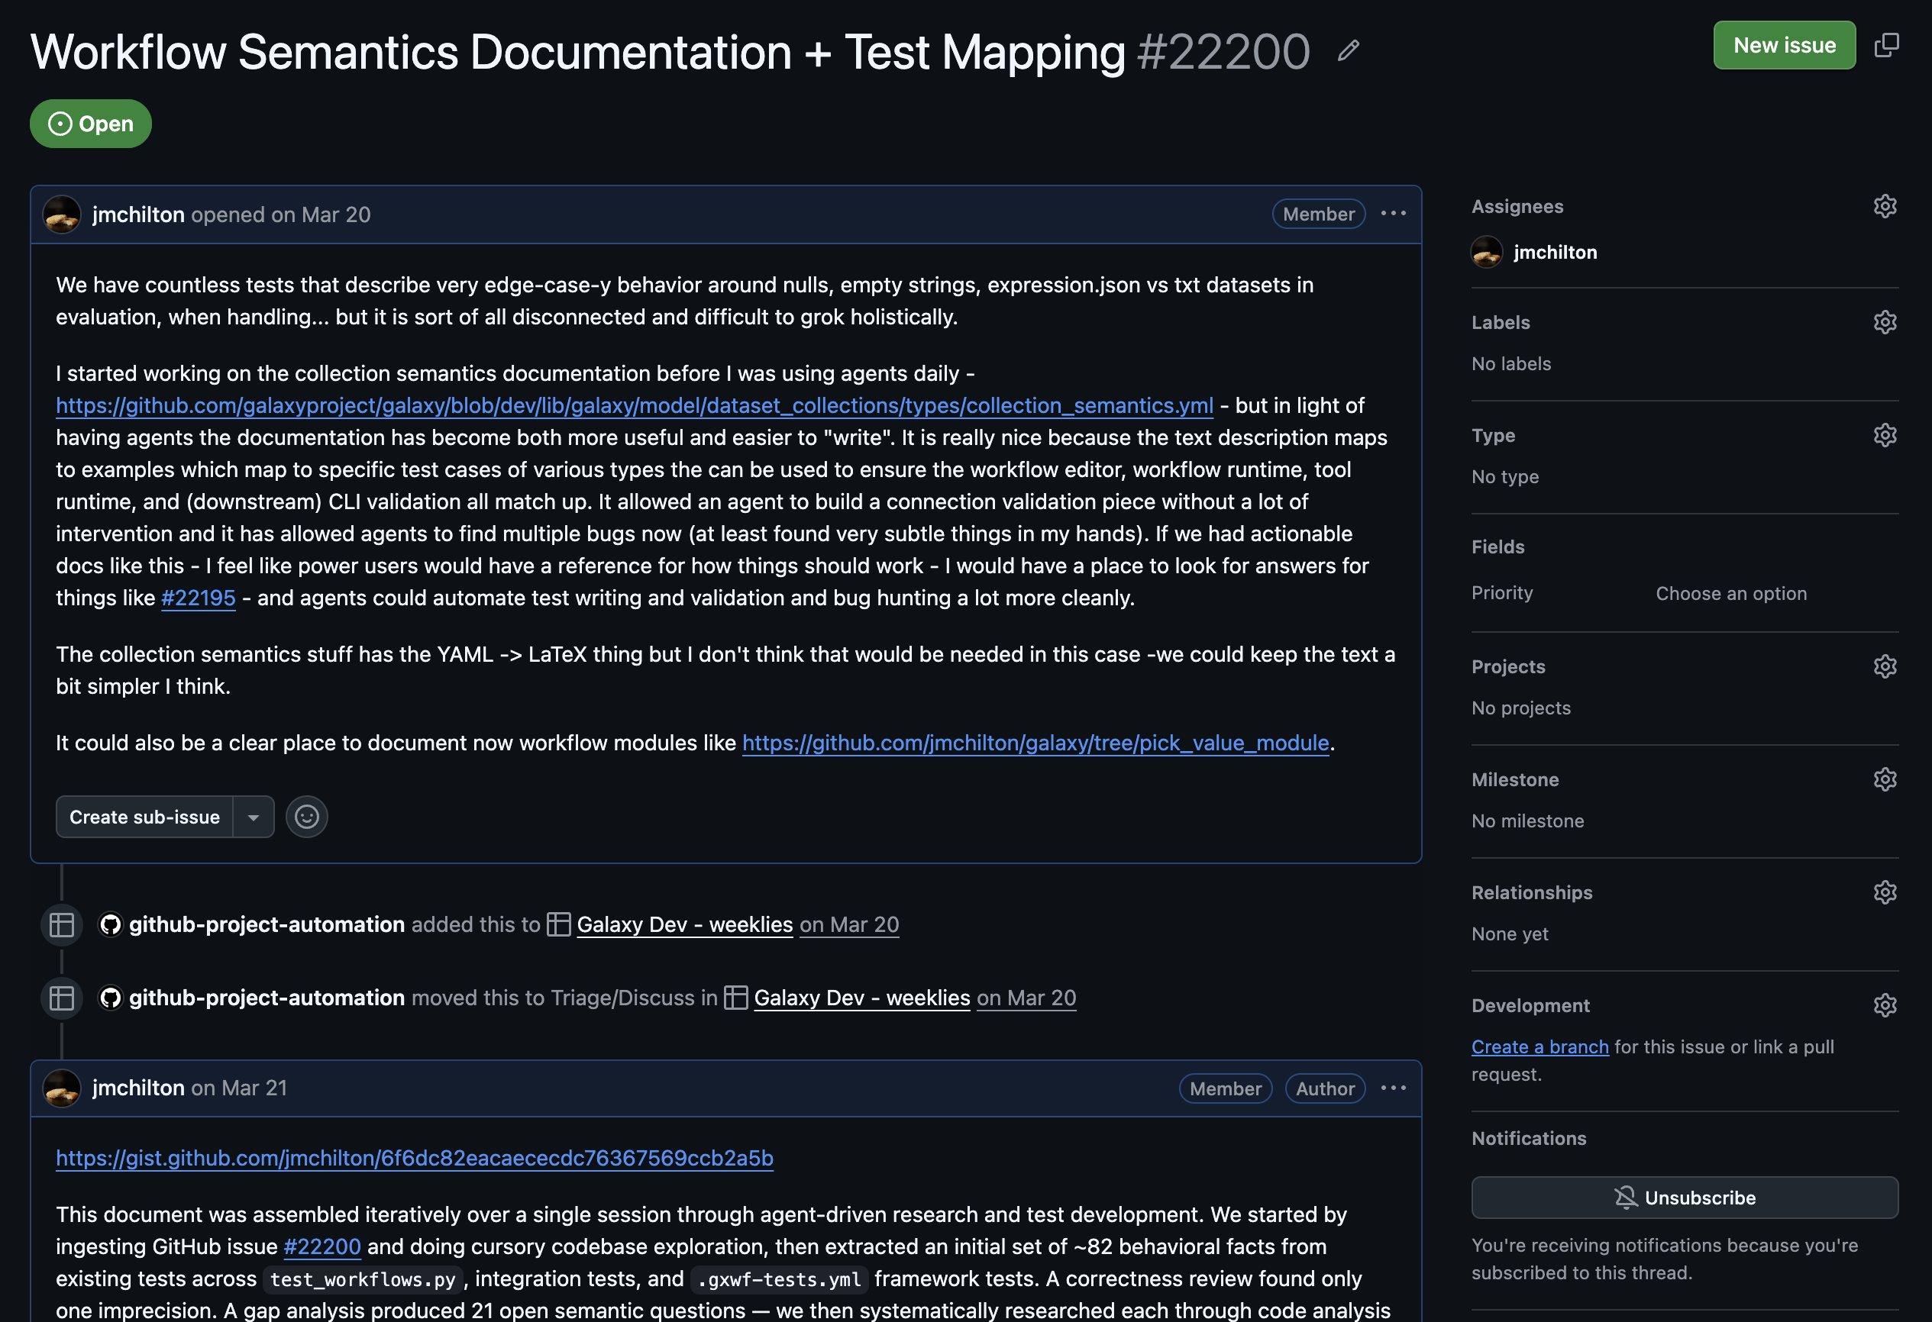Click jmchilton name under Assignees
1932x1322 pixels.
click(x=1555, y=252)
